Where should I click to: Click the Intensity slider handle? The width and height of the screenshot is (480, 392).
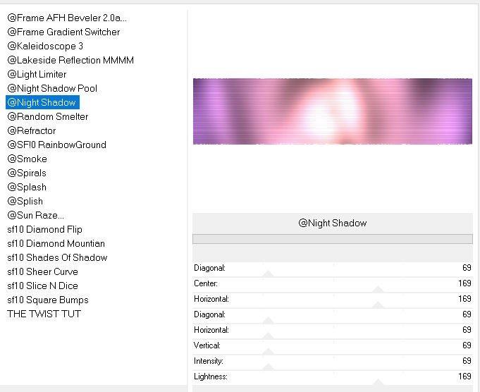[267, 367]
